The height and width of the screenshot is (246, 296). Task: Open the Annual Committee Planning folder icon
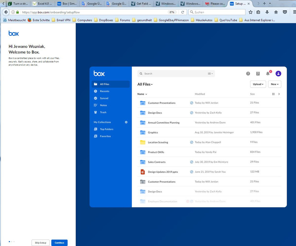(x=143, y=123)
